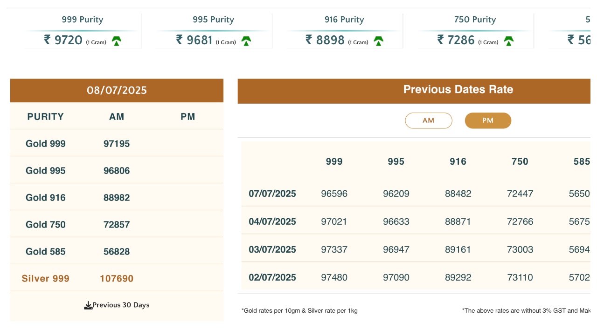Click the 999 column header in previous rates

(334, 161)
